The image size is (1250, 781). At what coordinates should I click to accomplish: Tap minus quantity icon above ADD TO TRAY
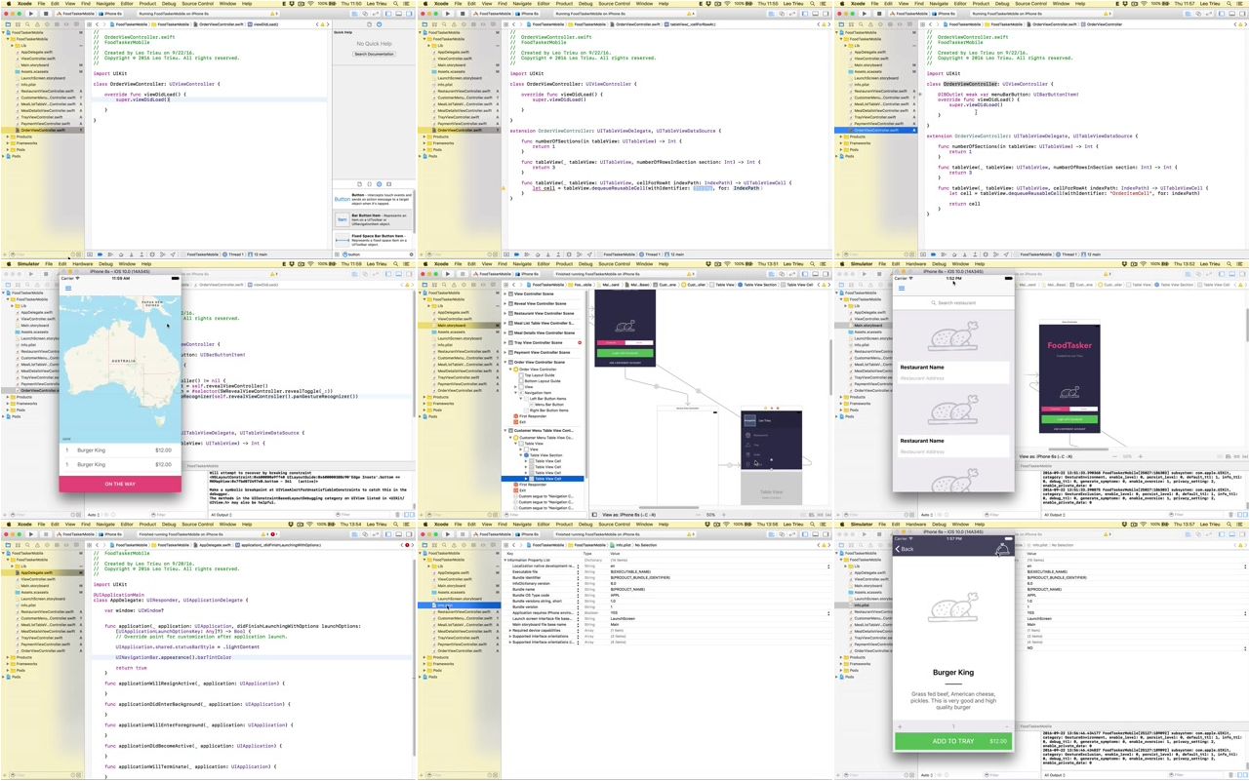pos(1006,726)
